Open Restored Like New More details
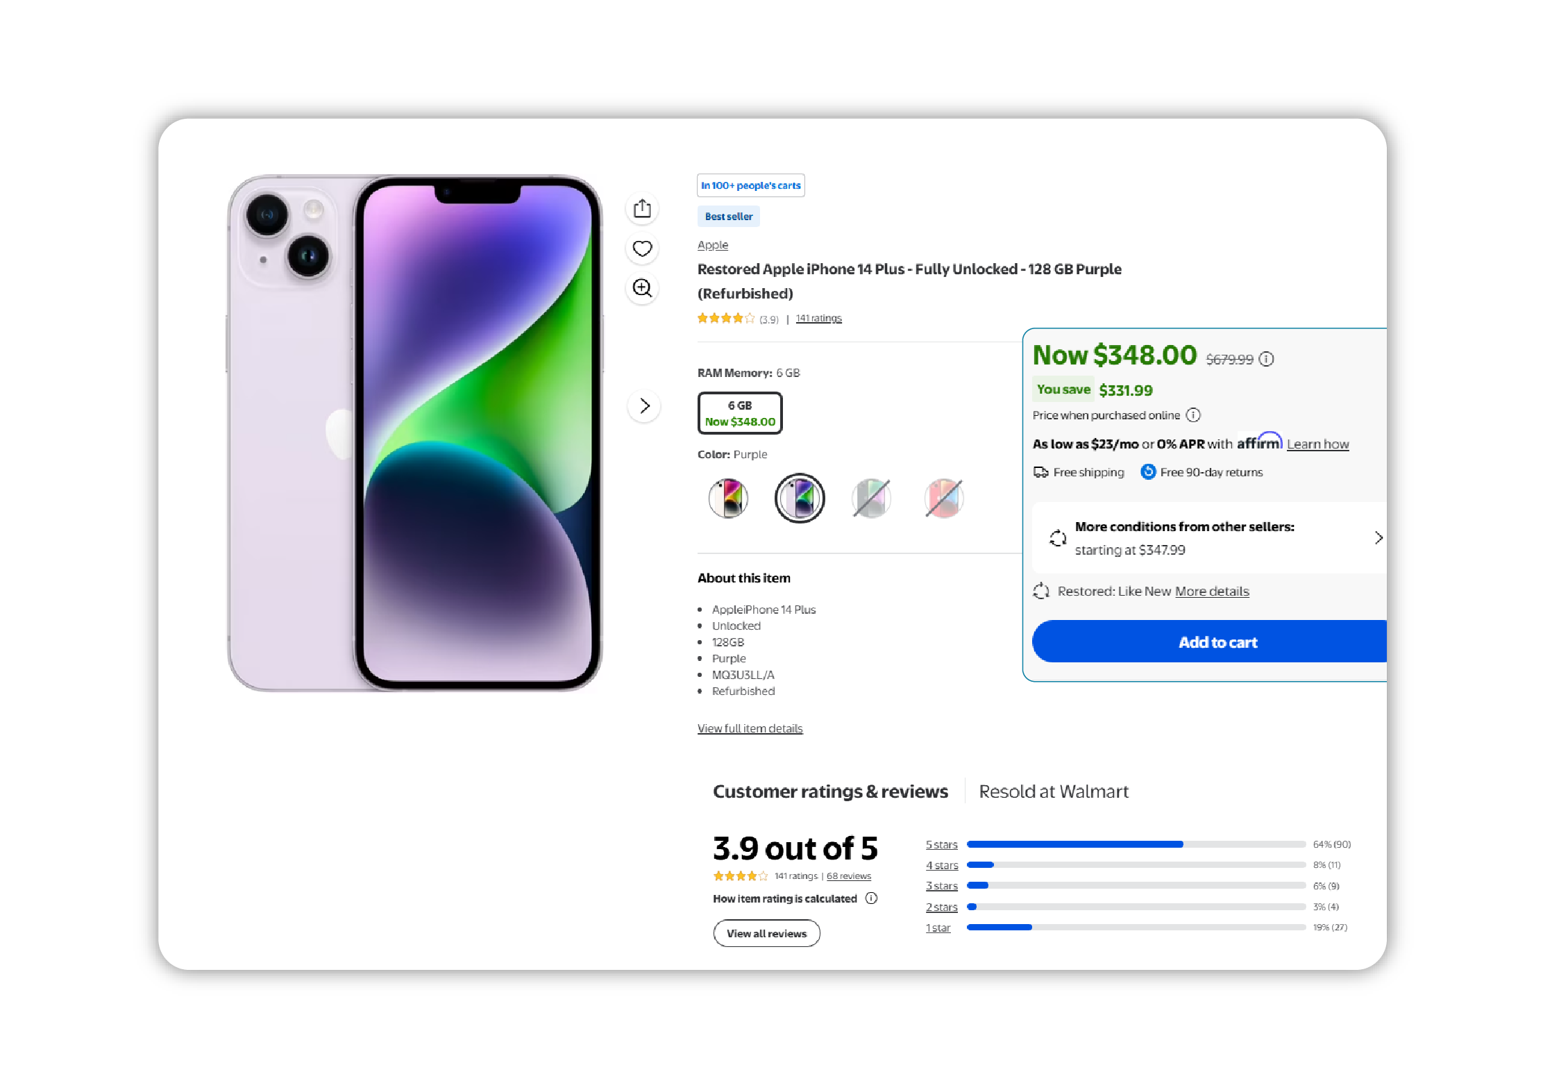Viewport: 1543px width, 1081px height. pos(1212,592)
